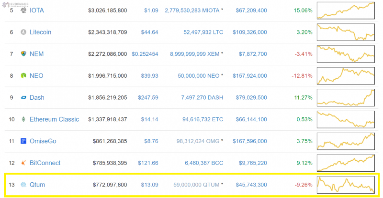Open the NEM name link
383x198 pixels.
point(37,54)
